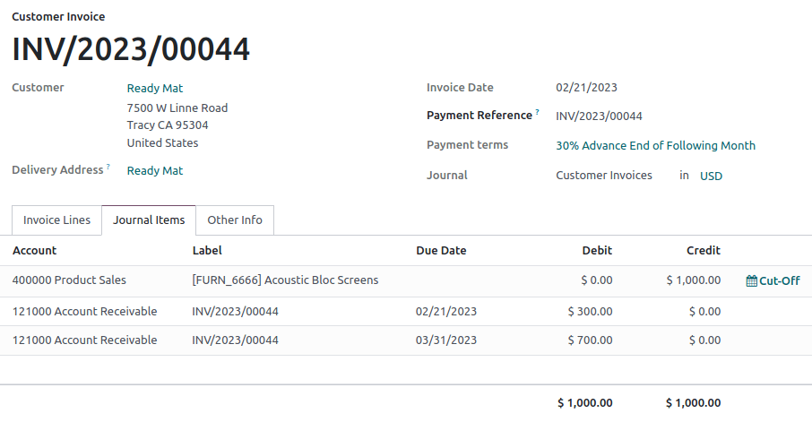Click the payment terms 30% Advance link
This screenshot has width=812, height=422.
[655, 146]
